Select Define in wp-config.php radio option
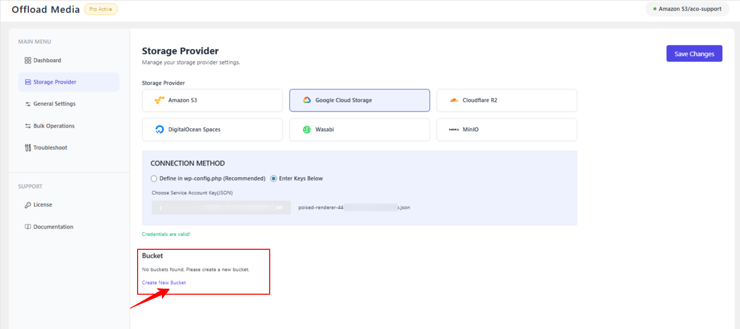Viewport: 740px width, 329px height. 154,179
